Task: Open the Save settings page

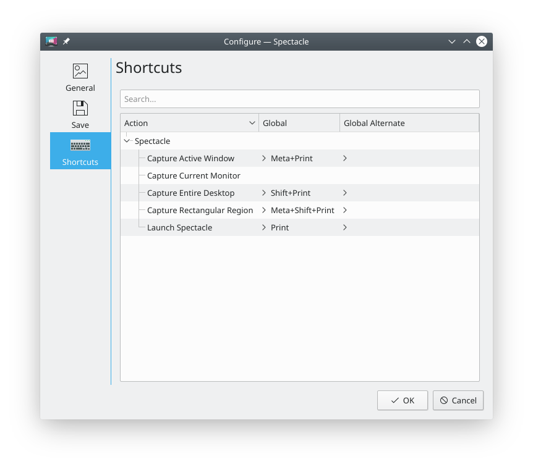Action: click(80, 114)
